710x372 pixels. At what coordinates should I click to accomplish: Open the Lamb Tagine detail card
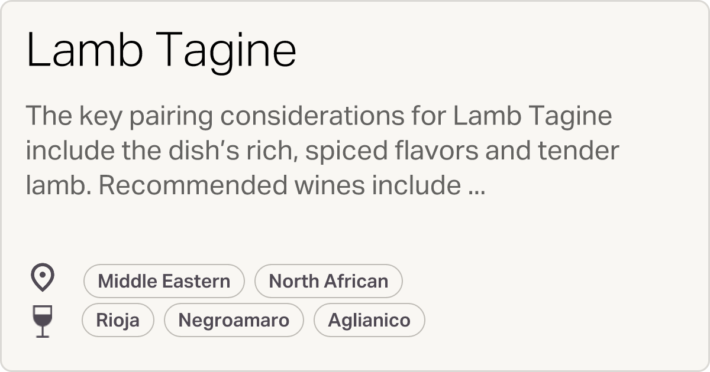[355, 186]
